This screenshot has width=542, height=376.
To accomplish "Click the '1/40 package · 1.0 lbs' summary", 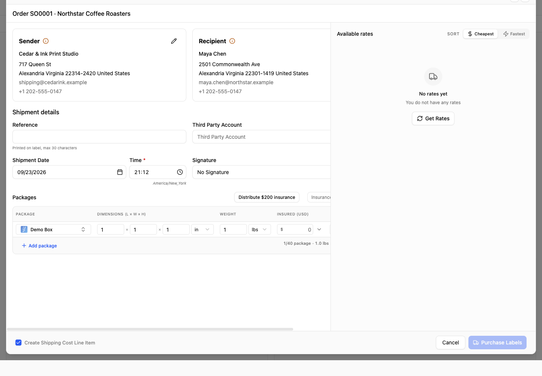I will tap(306, 243).
